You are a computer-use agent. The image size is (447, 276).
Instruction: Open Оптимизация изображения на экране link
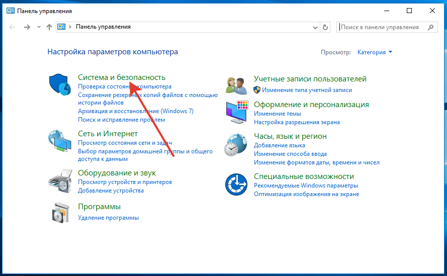306,194
